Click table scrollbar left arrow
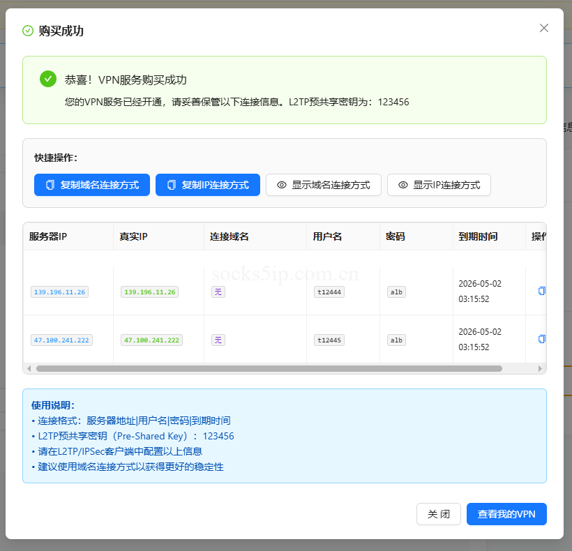 29,369
